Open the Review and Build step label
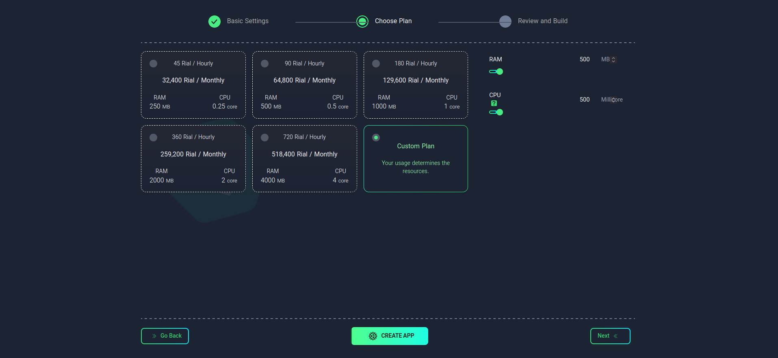The image size is (778, 358). pyautogui.click(x=543, y=21)
